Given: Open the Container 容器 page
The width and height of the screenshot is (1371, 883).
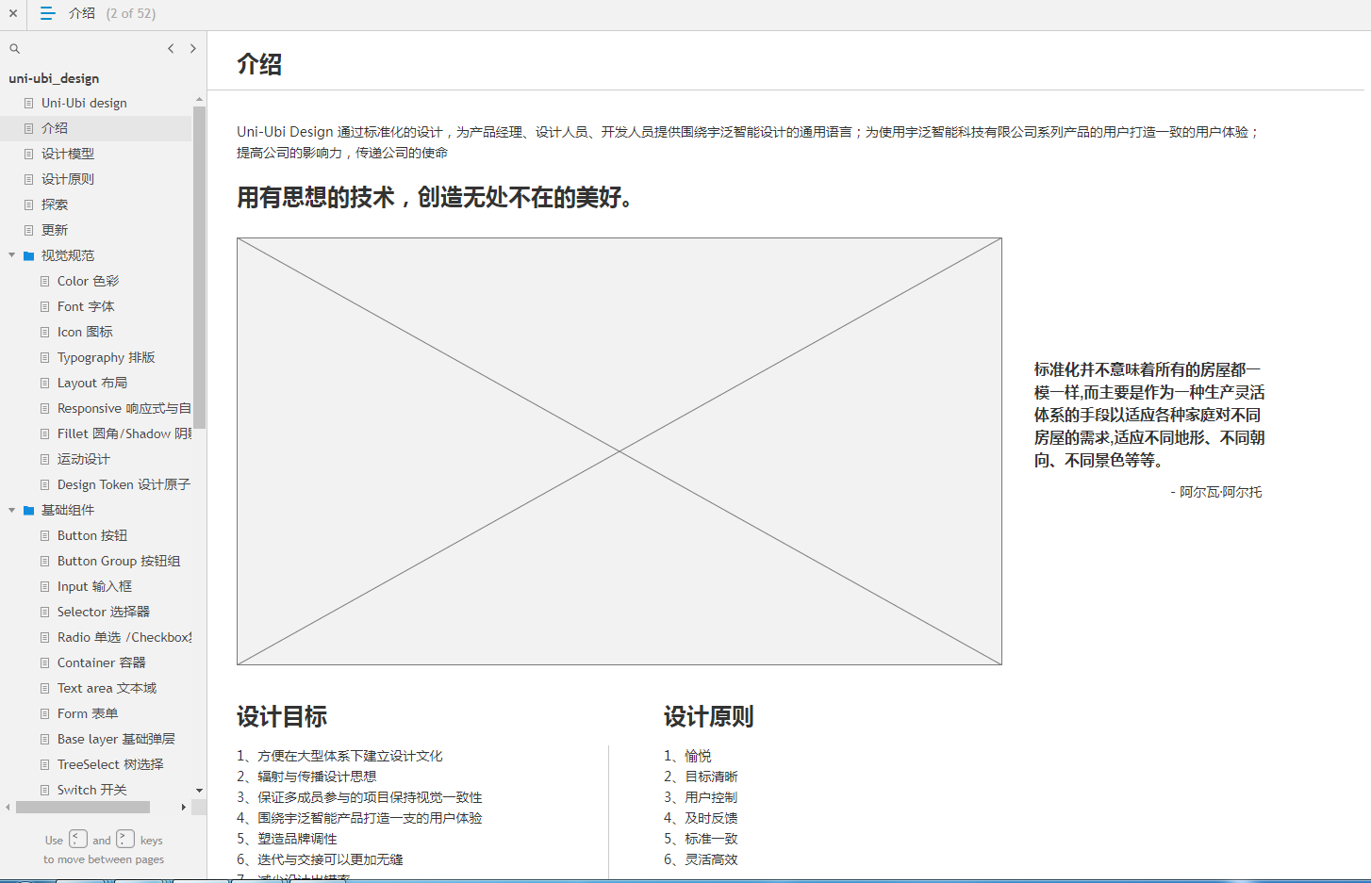Looking at the screenshot, I should (102, 662).
